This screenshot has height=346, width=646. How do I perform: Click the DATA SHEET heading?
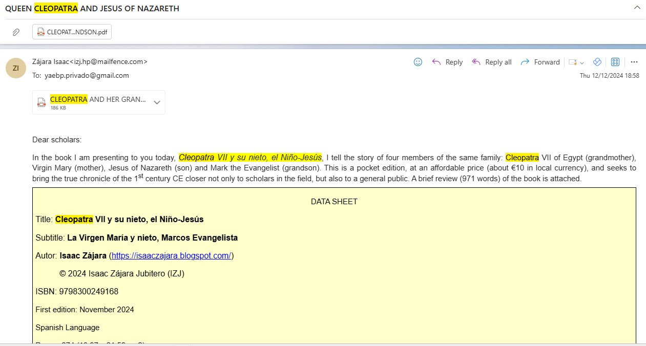point(334,202)
